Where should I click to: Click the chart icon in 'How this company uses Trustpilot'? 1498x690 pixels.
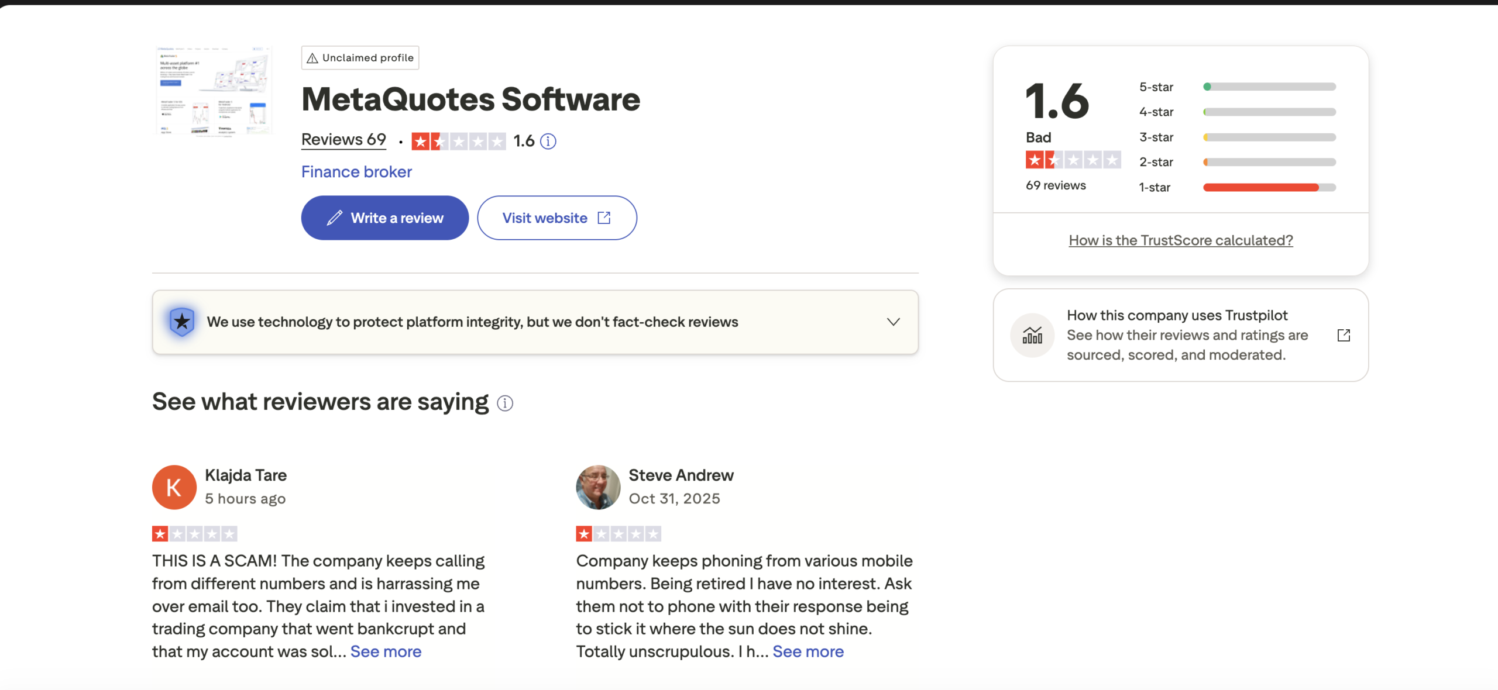click(1032, 335)
